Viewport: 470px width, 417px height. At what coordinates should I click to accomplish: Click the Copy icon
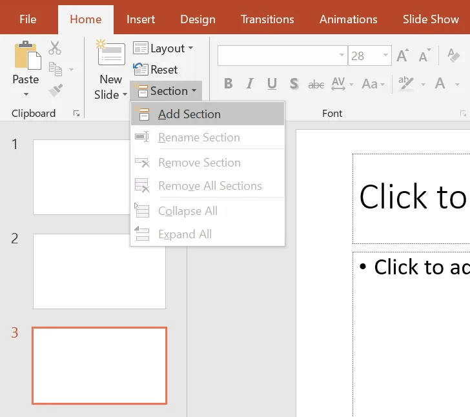click(x=56, y=69)
